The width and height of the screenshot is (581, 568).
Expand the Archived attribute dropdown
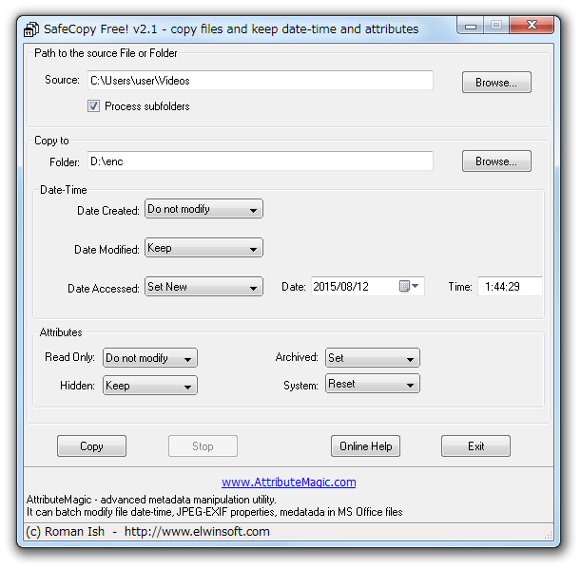point(373,358)
